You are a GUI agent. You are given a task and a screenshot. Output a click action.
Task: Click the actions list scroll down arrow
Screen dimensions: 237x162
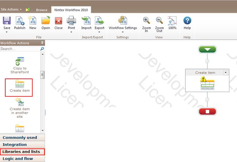(x=43, y=130)
